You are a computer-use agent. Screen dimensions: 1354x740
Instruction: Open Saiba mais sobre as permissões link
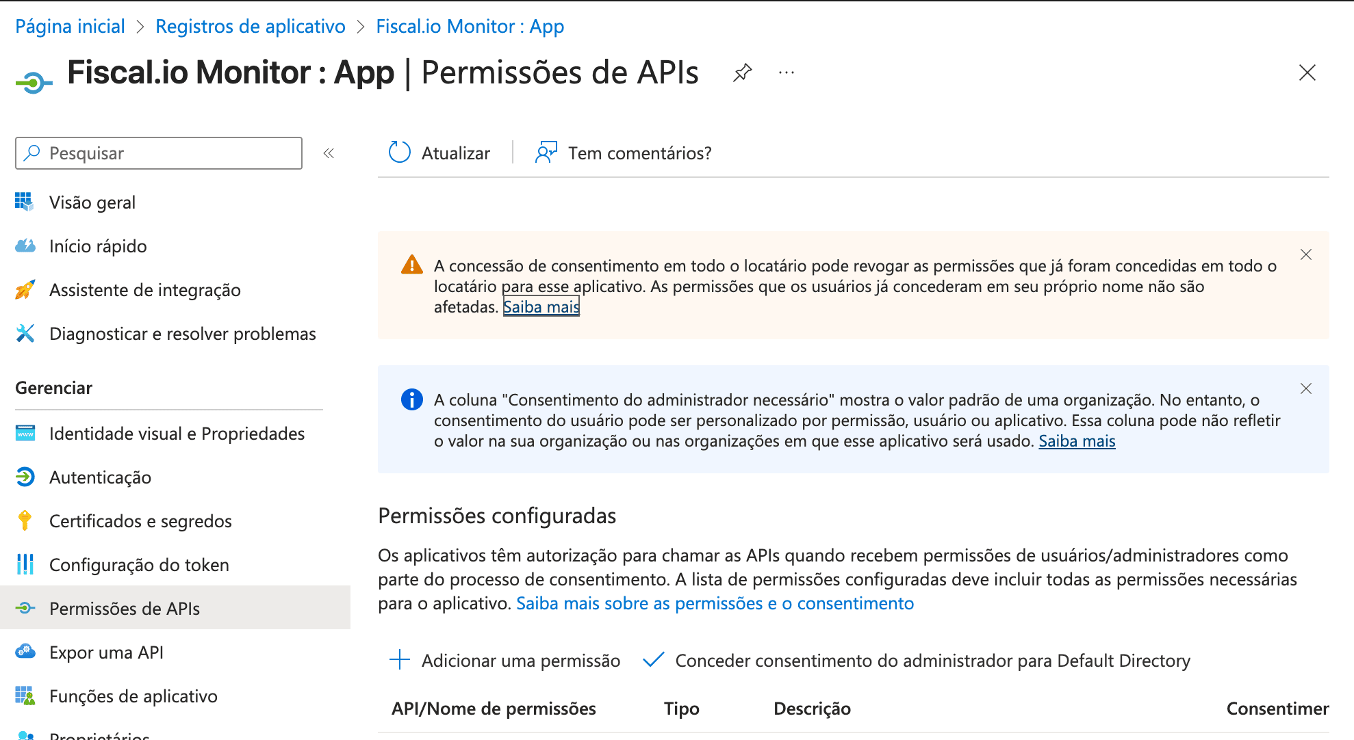click(715, 603)
